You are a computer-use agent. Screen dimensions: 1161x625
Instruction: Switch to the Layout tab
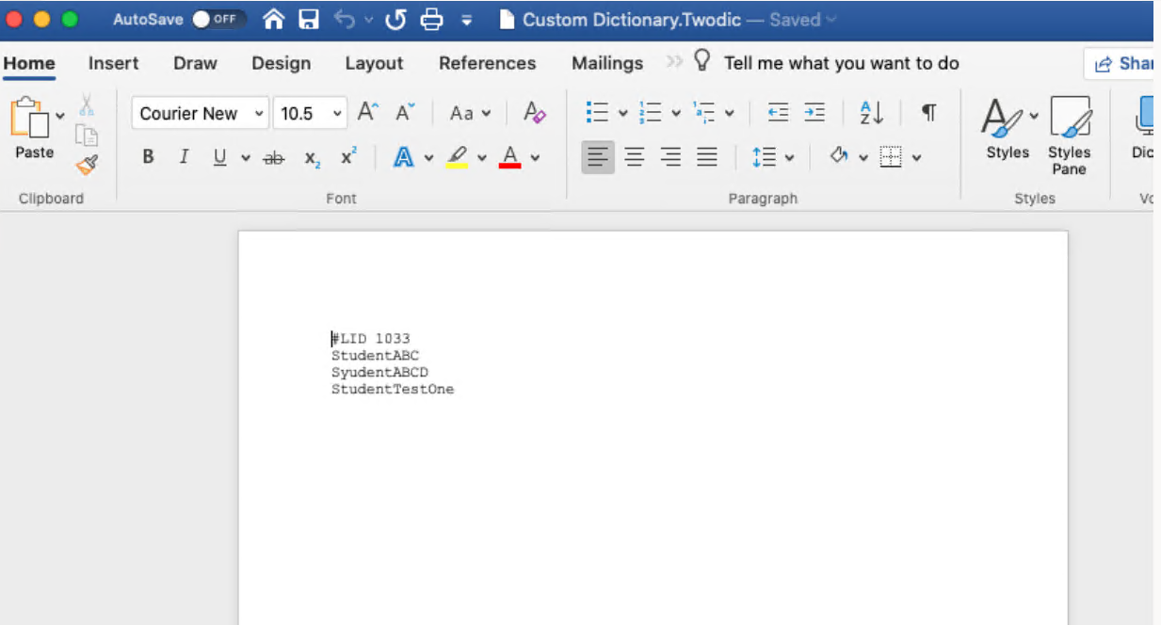(374, 63)
